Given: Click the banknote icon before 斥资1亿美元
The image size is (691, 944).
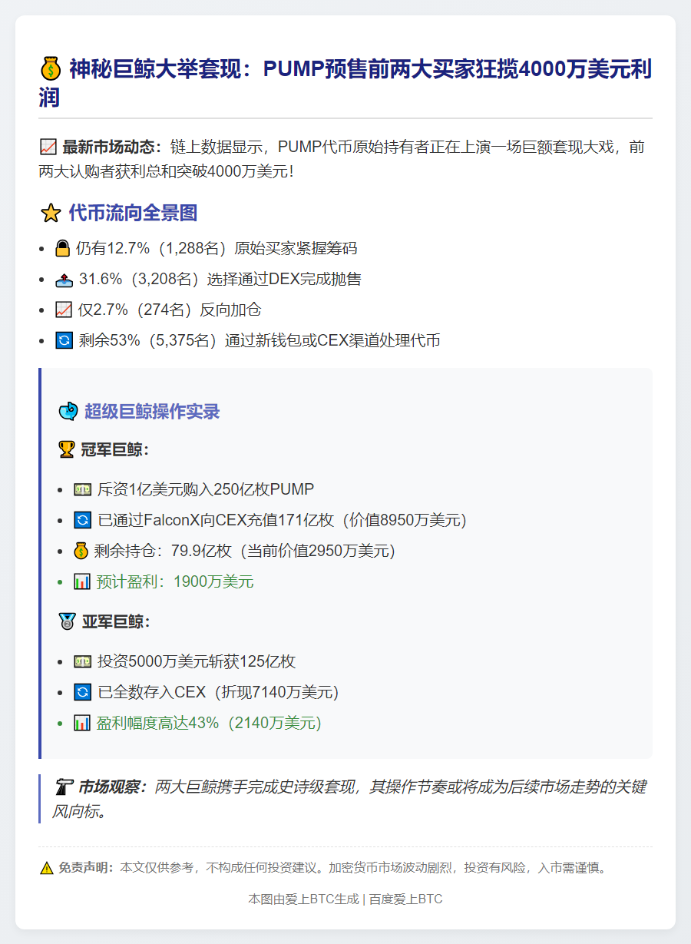Looking at the screenshot, I should coord(82,489).
